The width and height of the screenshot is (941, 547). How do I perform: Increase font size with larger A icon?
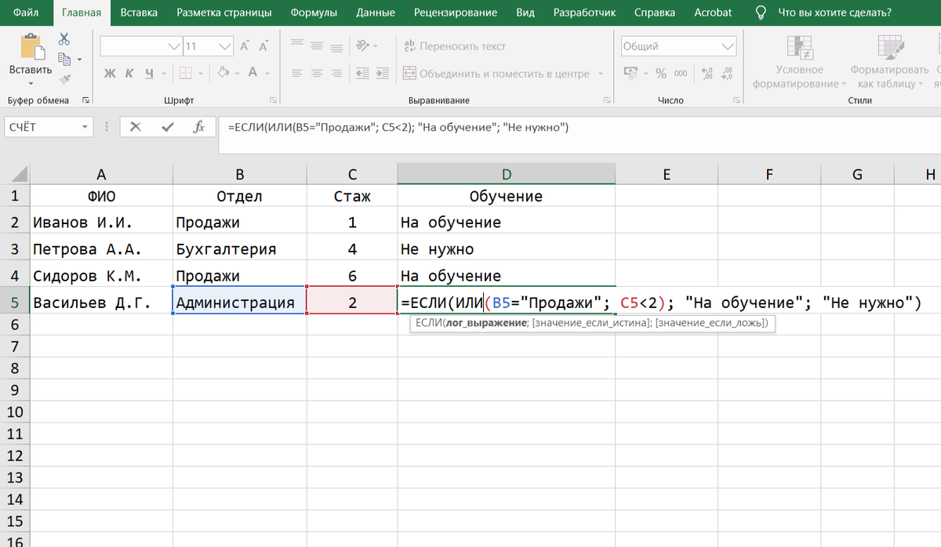pyautogui.click(x=245, y=46)
